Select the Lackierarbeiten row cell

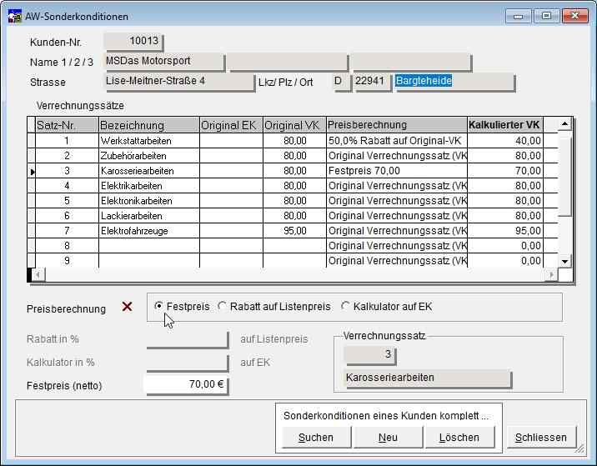coord(149,216)
